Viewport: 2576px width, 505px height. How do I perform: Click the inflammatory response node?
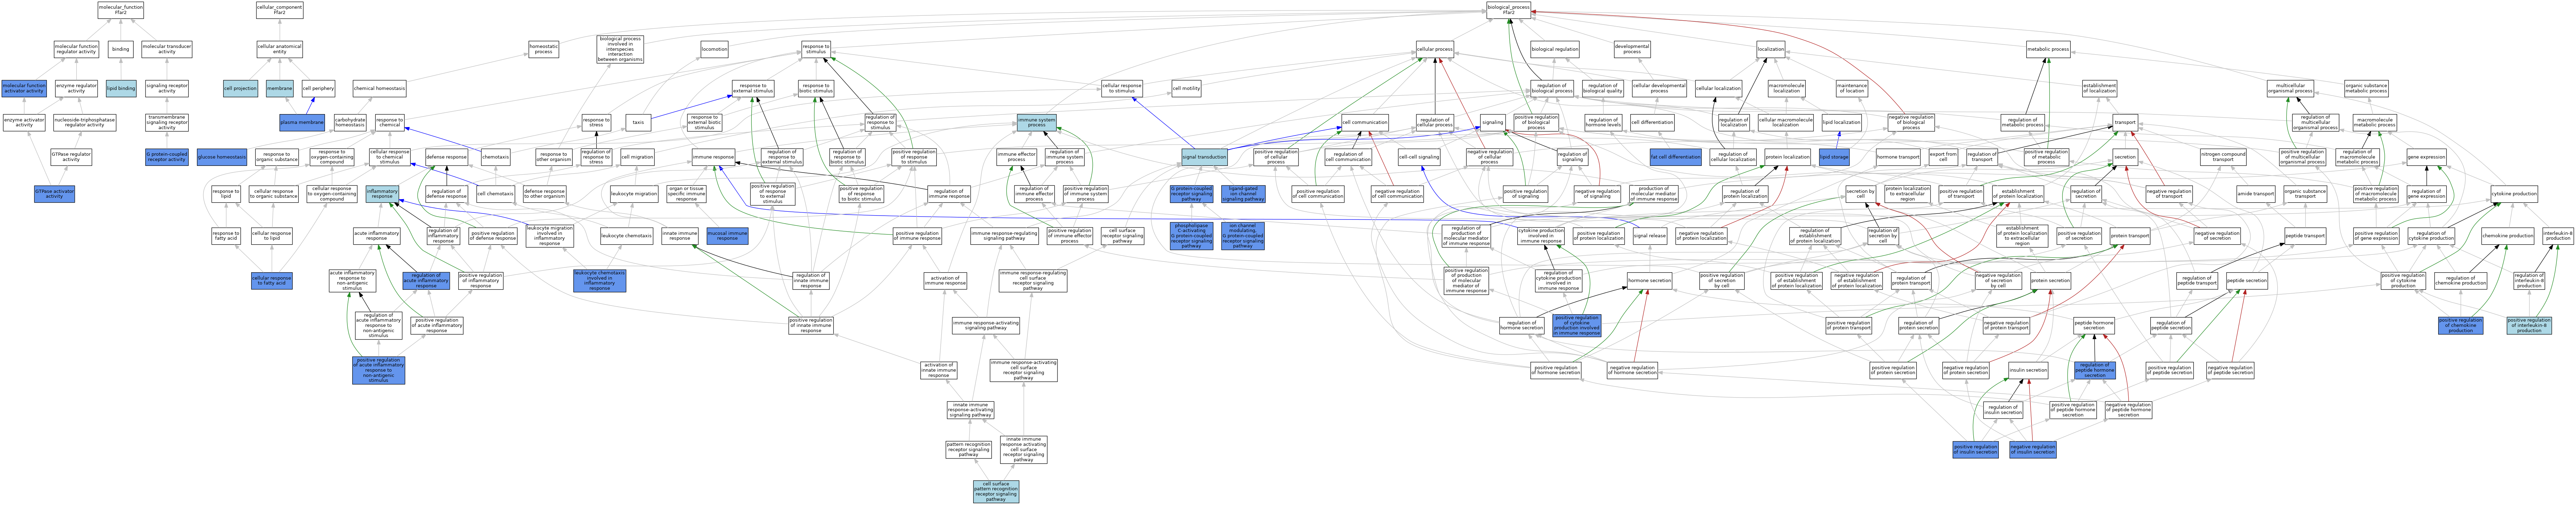pyautogui.click(x=382, y=194)
